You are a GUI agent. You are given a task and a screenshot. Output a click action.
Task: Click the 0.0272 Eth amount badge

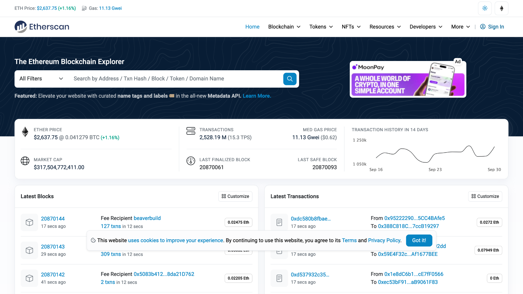tap(489, 222)
